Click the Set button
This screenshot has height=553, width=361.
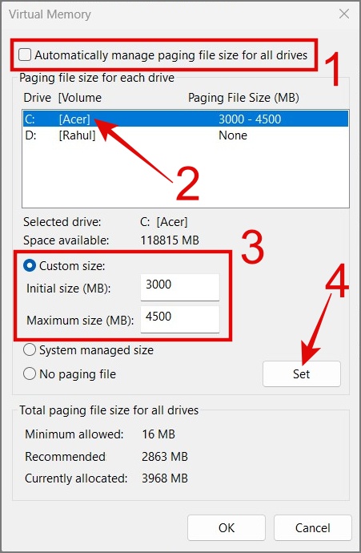coord(302,373)
